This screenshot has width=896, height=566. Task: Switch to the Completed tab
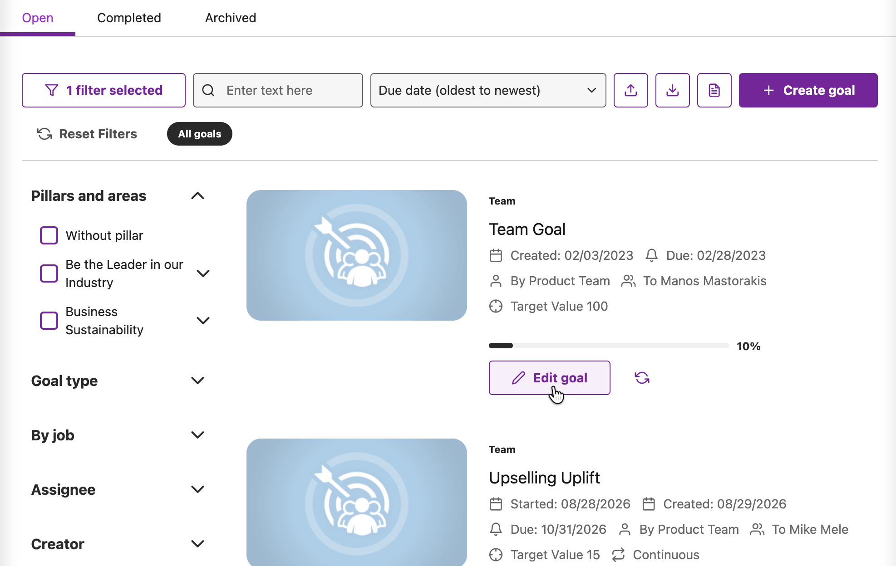point(129,18)
